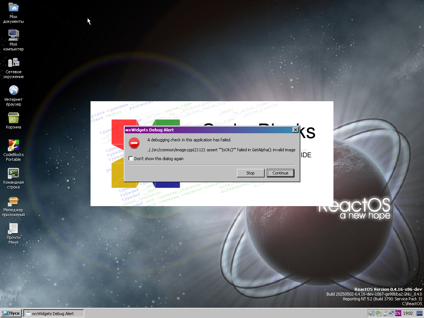Click the network connection tray icon
This screenshot has height=318, width=424.
pyautogui.click(x=392, y=314)
